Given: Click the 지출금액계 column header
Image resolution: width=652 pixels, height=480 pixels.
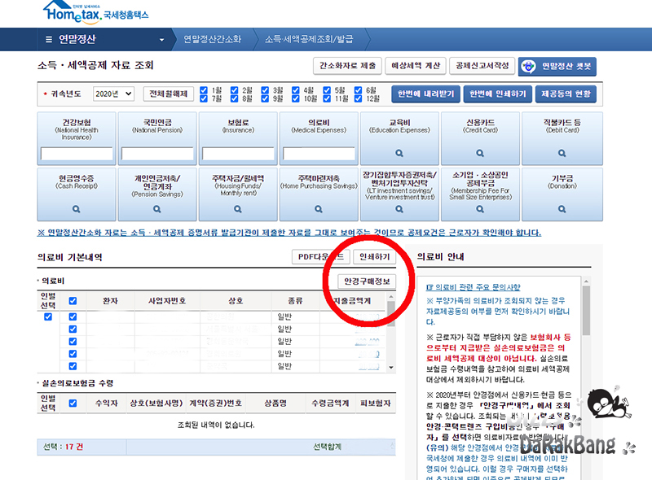Looking at the screenshot, I should 352,301.
